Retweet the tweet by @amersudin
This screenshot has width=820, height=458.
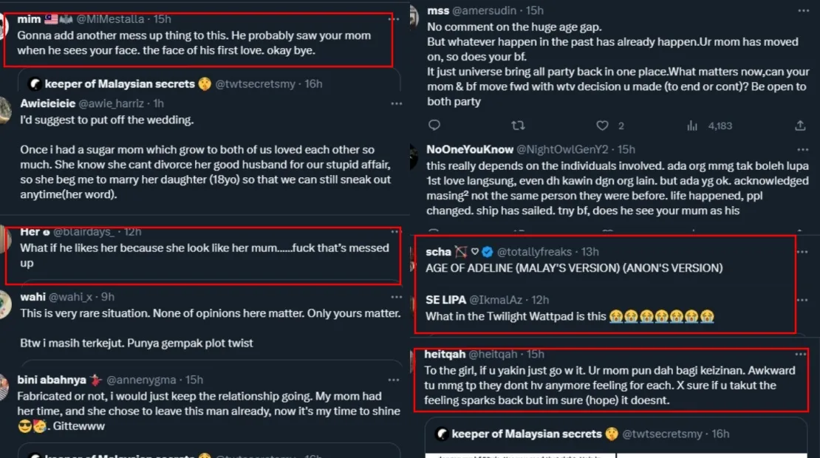(x=518, y=126)
